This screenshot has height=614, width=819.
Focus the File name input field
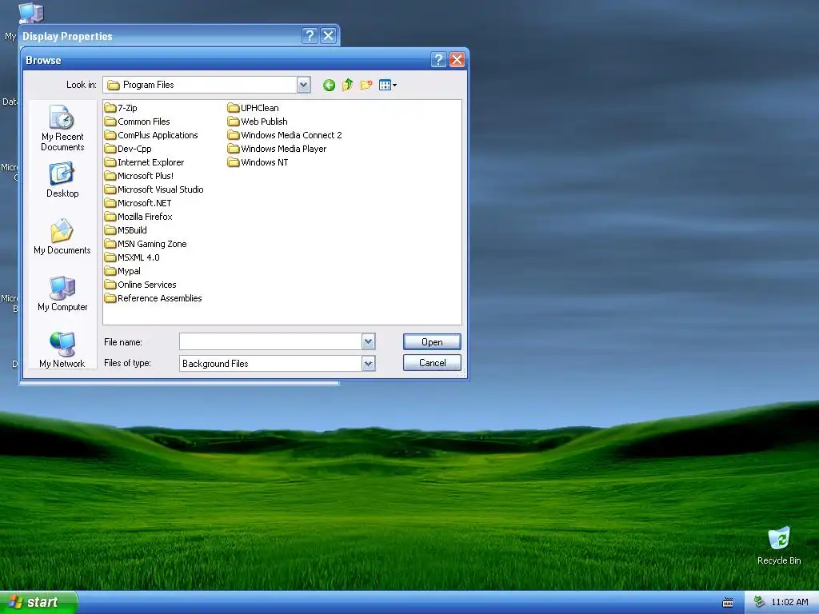pyautogui.click(x=270, y=342)
